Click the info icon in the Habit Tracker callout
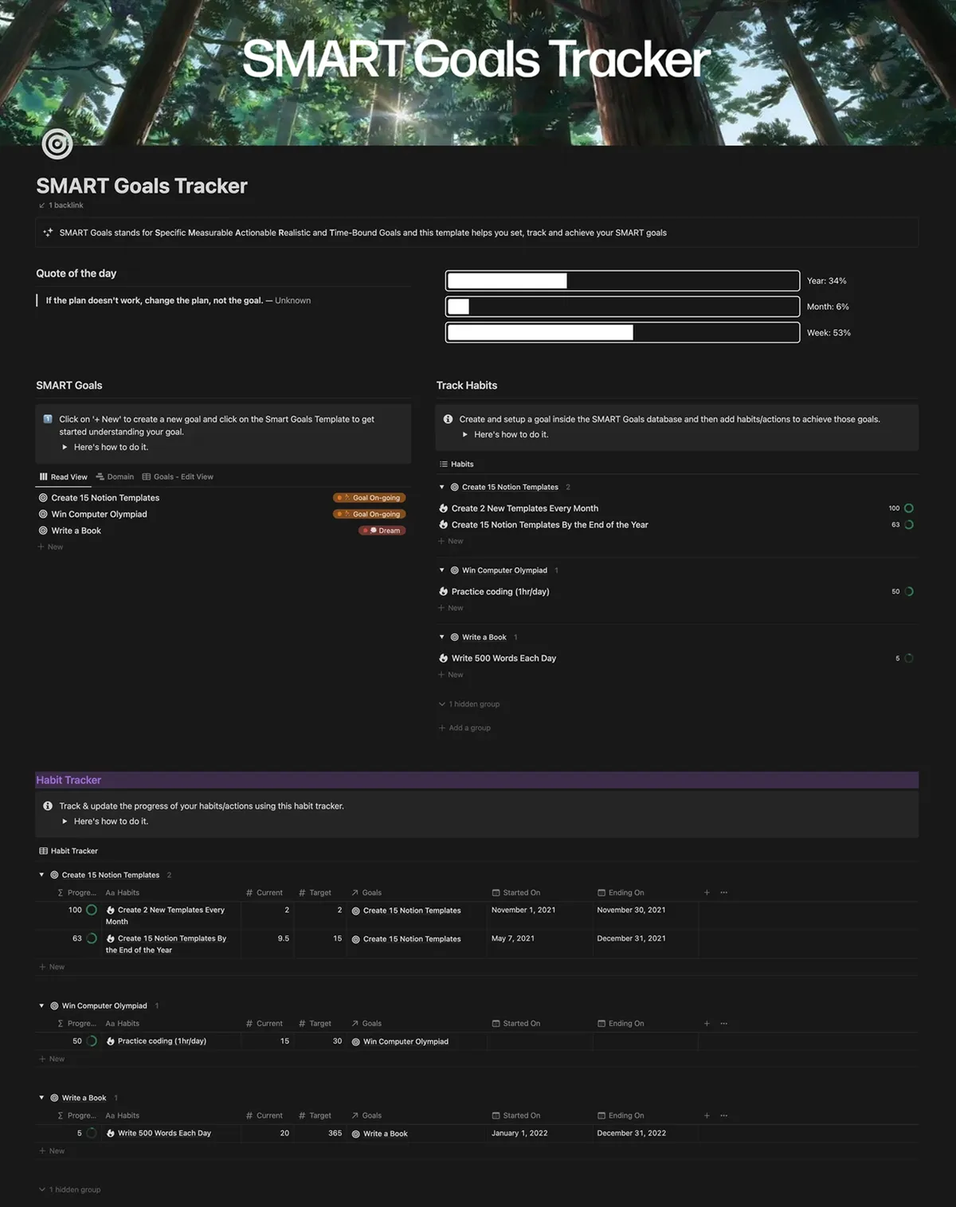Viewport: 956px width, 1207px height. pos(48,806)
